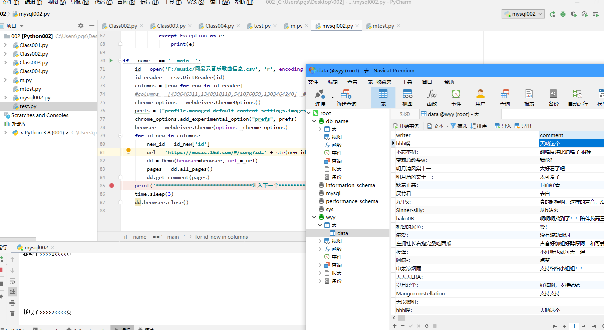Open the 工具 menu in Navicat
This screenshot has height=330, width=604.
coord(407,82)
